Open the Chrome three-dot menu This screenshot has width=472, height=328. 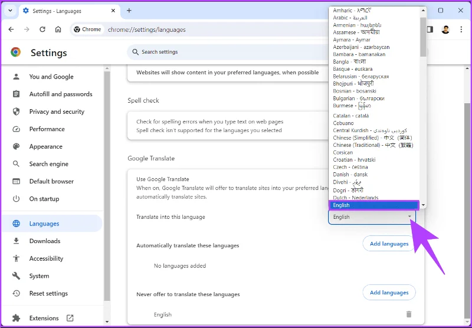pyautogui.click(x=461, y=29)
